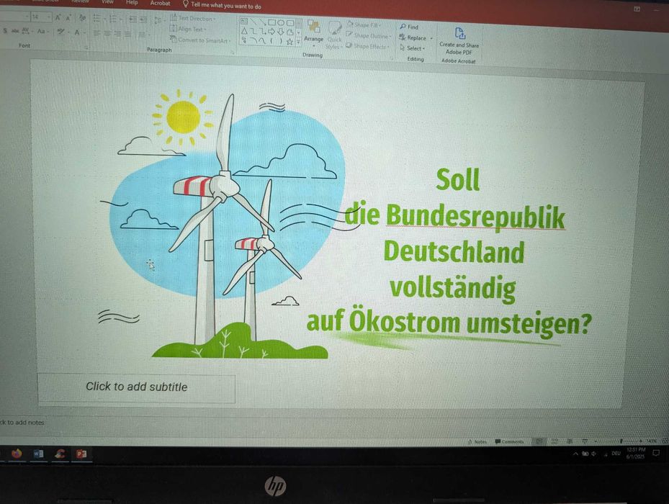Open the Font Color dropdown arrow
The height and width of the screenshot is (504, 669).
click(x=84, y=32)
